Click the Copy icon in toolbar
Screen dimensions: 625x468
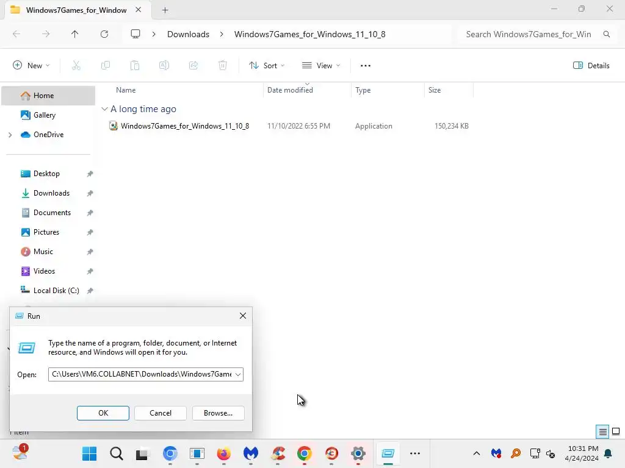point(106,66)
